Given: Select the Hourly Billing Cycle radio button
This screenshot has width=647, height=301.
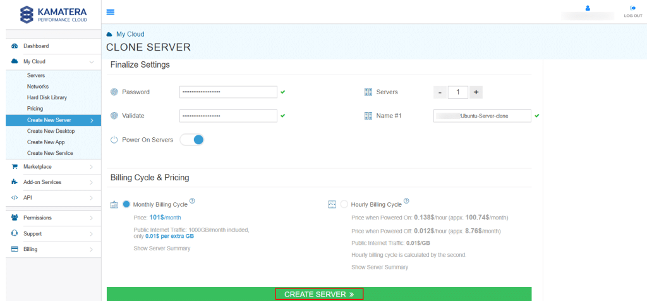Looking at the screenshot, I should click(344, 204).
